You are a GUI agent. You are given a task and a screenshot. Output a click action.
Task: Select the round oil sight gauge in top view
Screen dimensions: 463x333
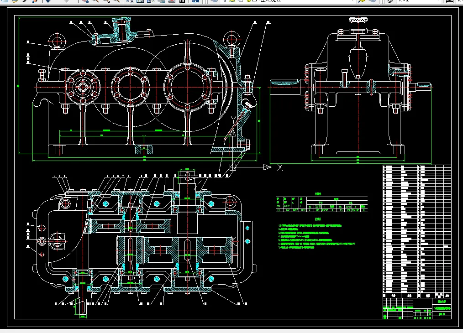(57, 241)
